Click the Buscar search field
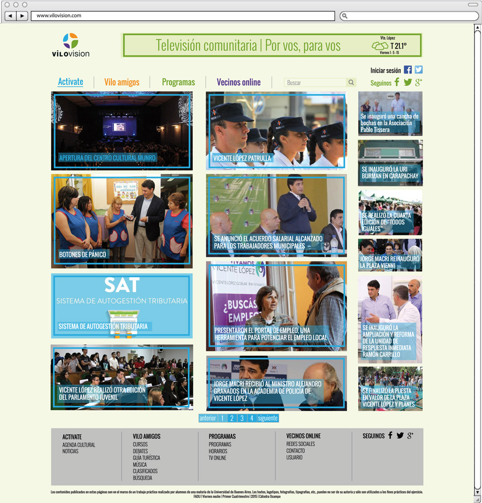 point(315,82)
